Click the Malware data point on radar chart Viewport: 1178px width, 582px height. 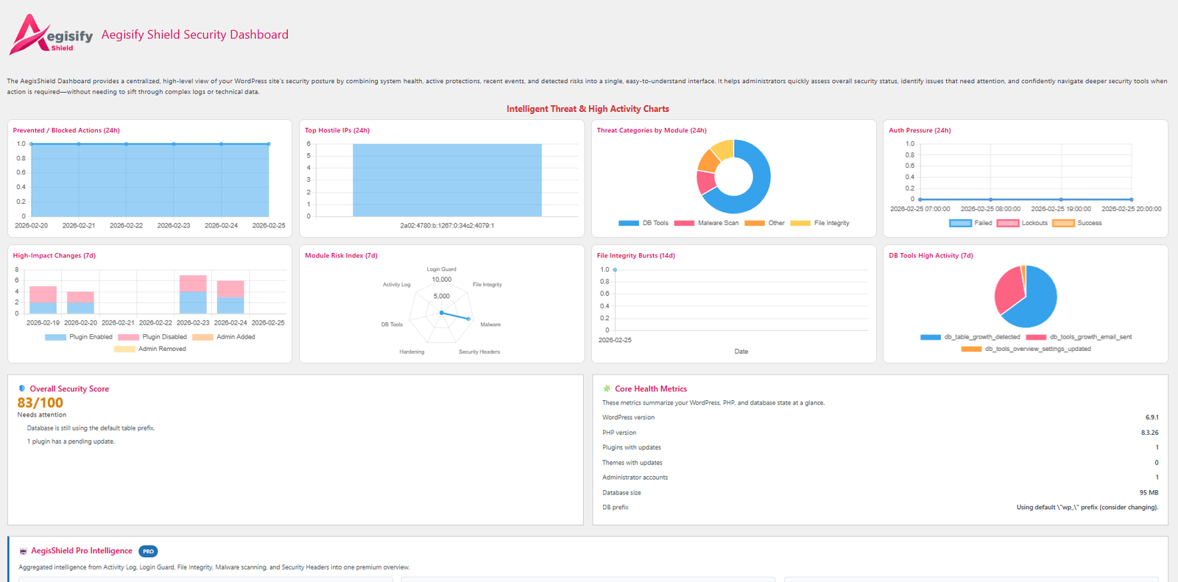[469, 319]
